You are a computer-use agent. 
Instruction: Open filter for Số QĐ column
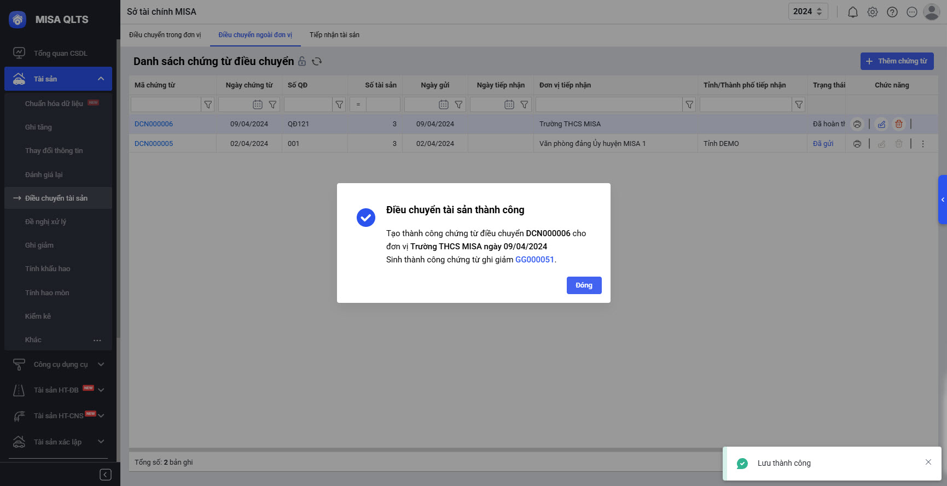[x=339, y=104]
